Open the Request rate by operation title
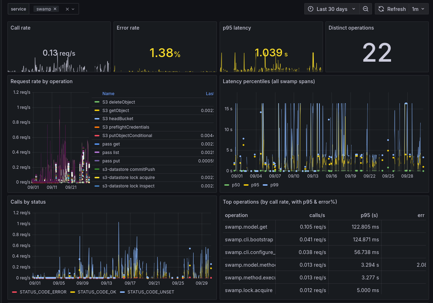Screen dimensions: 433x303 point(42,81)
